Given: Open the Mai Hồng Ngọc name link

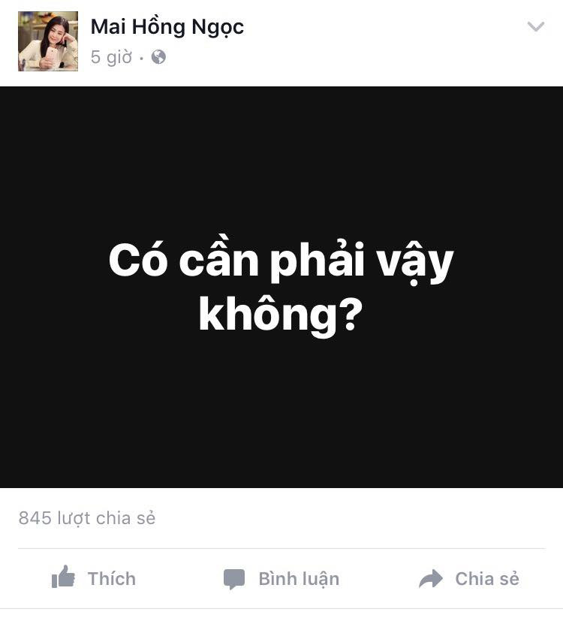Looking at the screenshot, I should tap(167, 28).
